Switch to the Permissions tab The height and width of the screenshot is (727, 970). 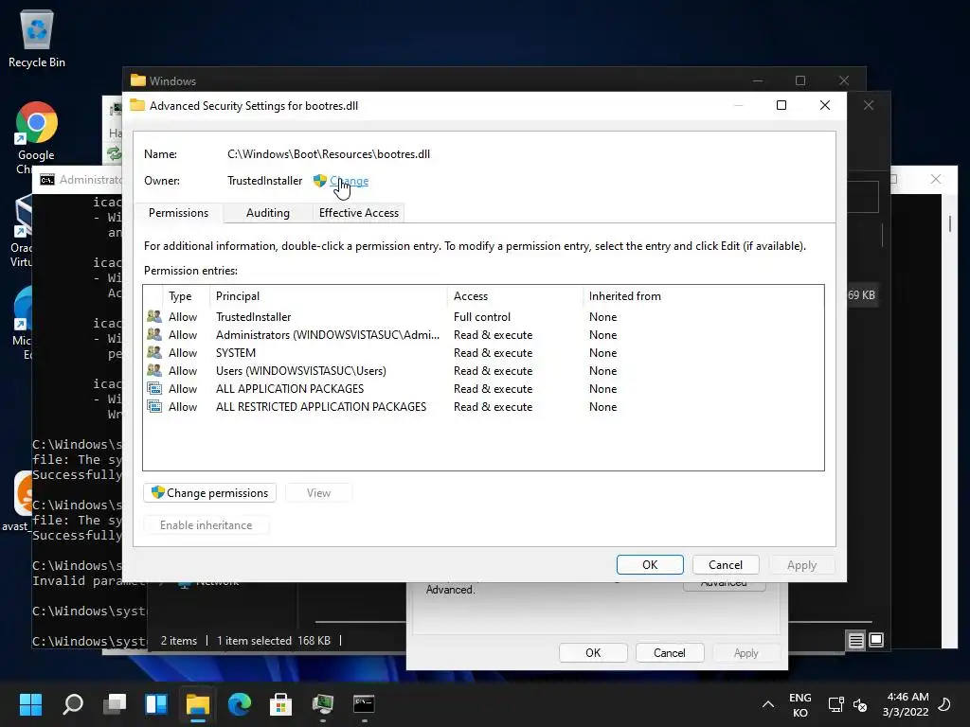tap(178, 213)
